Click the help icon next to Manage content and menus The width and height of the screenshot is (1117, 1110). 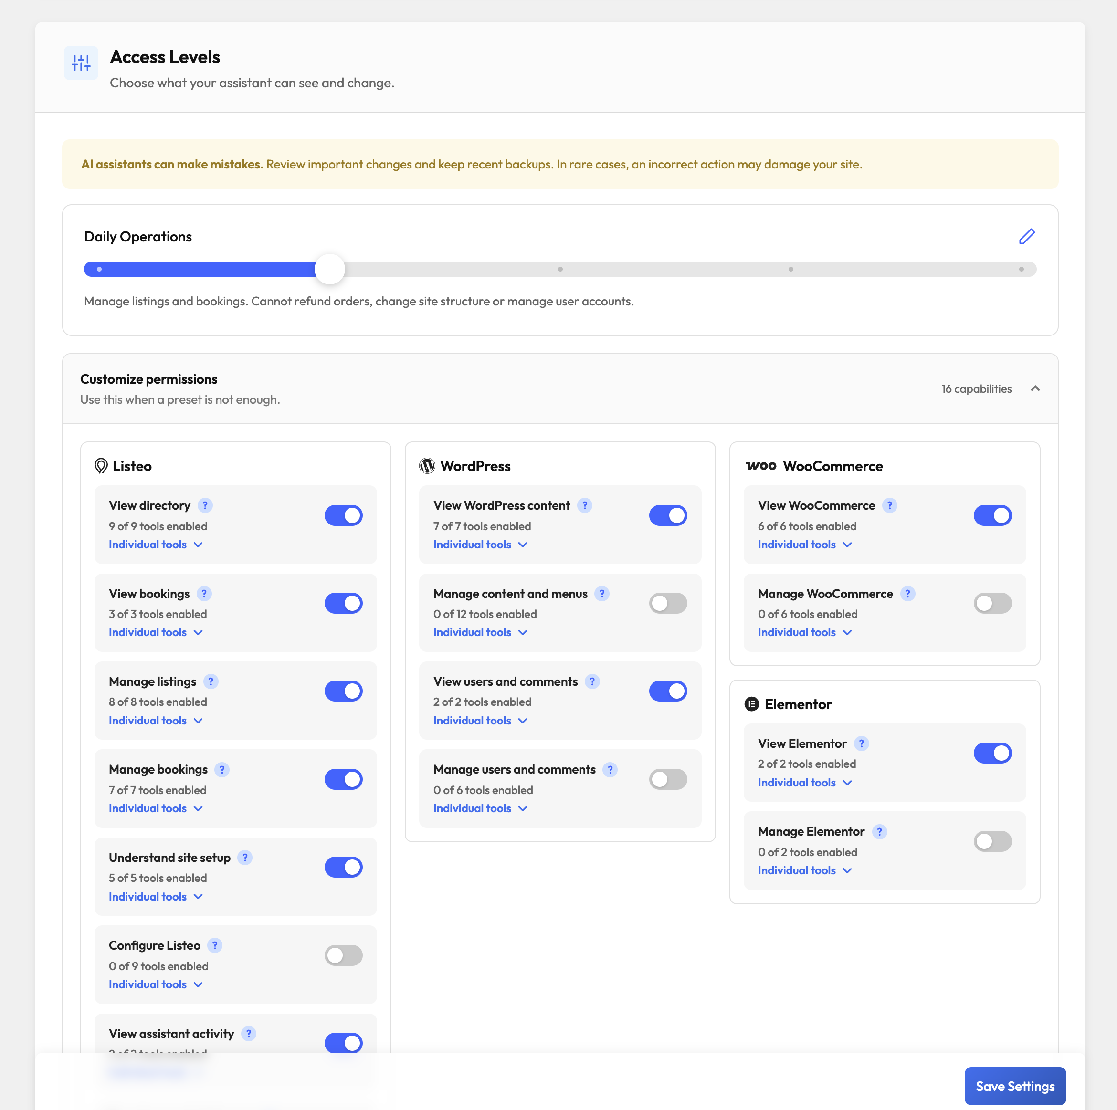point(602,594)
